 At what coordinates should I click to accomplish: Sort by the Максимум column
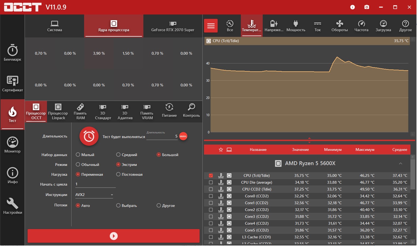pyautogui.click(x=365, y=150)
